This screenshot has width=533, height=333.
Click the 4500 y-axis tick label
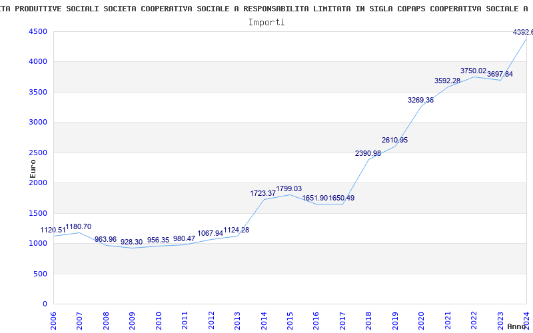click(x=39, y=31)
